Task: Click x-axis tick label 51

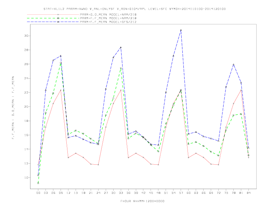Action: pyautogui.click(x=166, y=193)
